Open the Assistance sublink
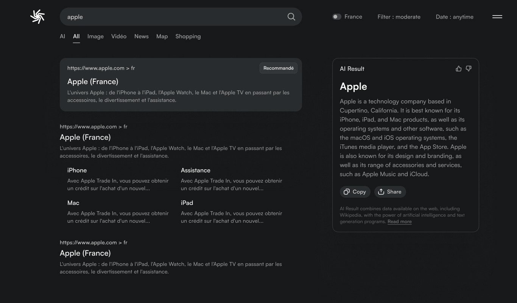 [x=195, y=170]
